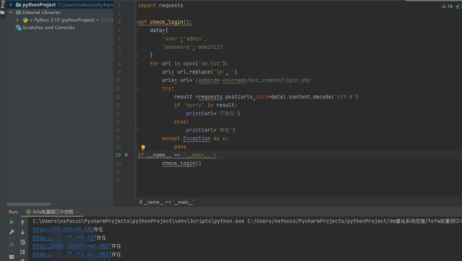462x261 pixels.
Task: Open first http link ending 存在 in console
Action: tap(63, 230)
